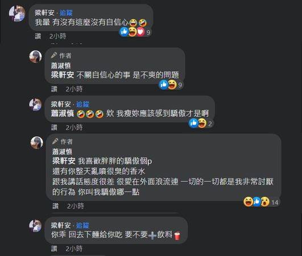The width and height of the screenshot is (302, 256).
Task: Click 讚 under the long 我喜歡胖胖的 reply
Action: pyautogui.click(x=56, y=206)
